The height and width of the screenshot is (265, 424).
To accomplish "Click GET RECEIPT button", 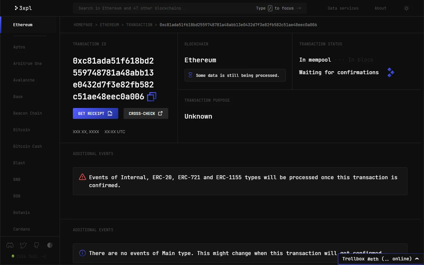I will click(x=95, y=113).
